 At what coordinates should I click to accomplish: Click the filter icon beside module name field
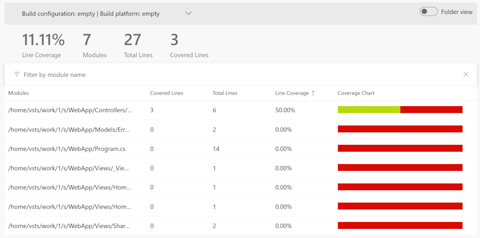17,74
